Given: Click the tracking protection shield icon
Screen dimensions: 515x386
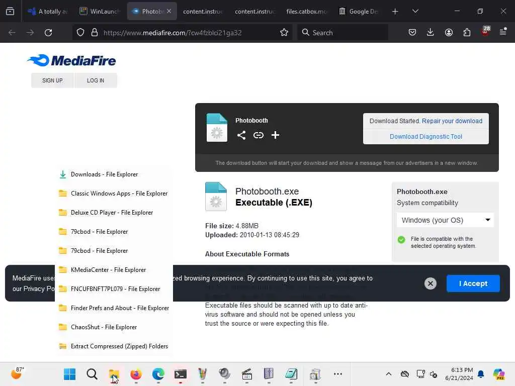Looking at the screenshot, I should 80,33.
